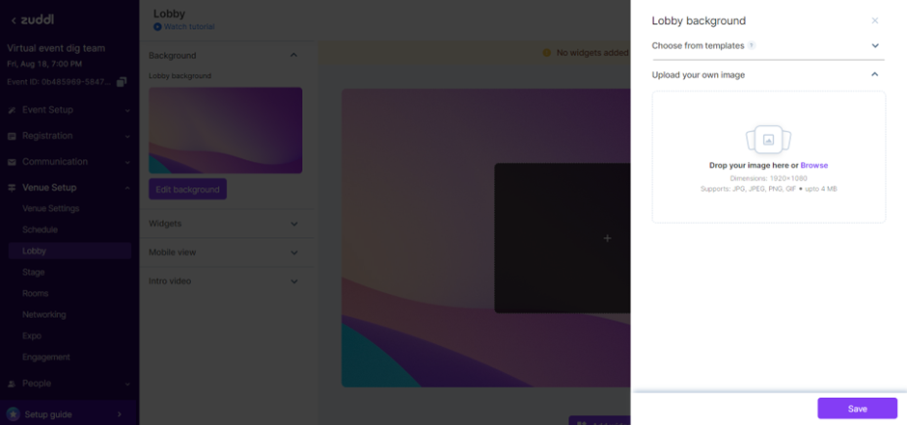Expand People menu chevron
Image resolution: width=907 pixels, height=425 pixels.
[127, 384]
